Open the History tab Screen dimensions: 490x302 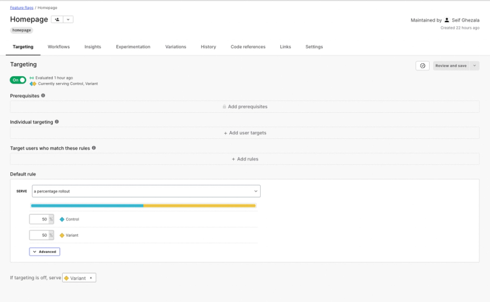point(208,47)
